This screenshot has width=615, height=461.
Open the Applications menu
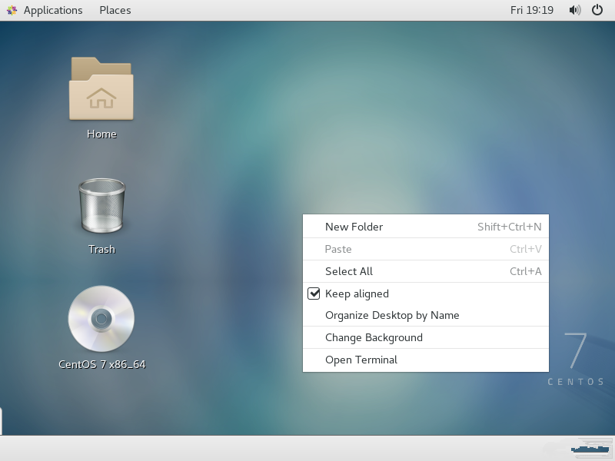[53, 10]
